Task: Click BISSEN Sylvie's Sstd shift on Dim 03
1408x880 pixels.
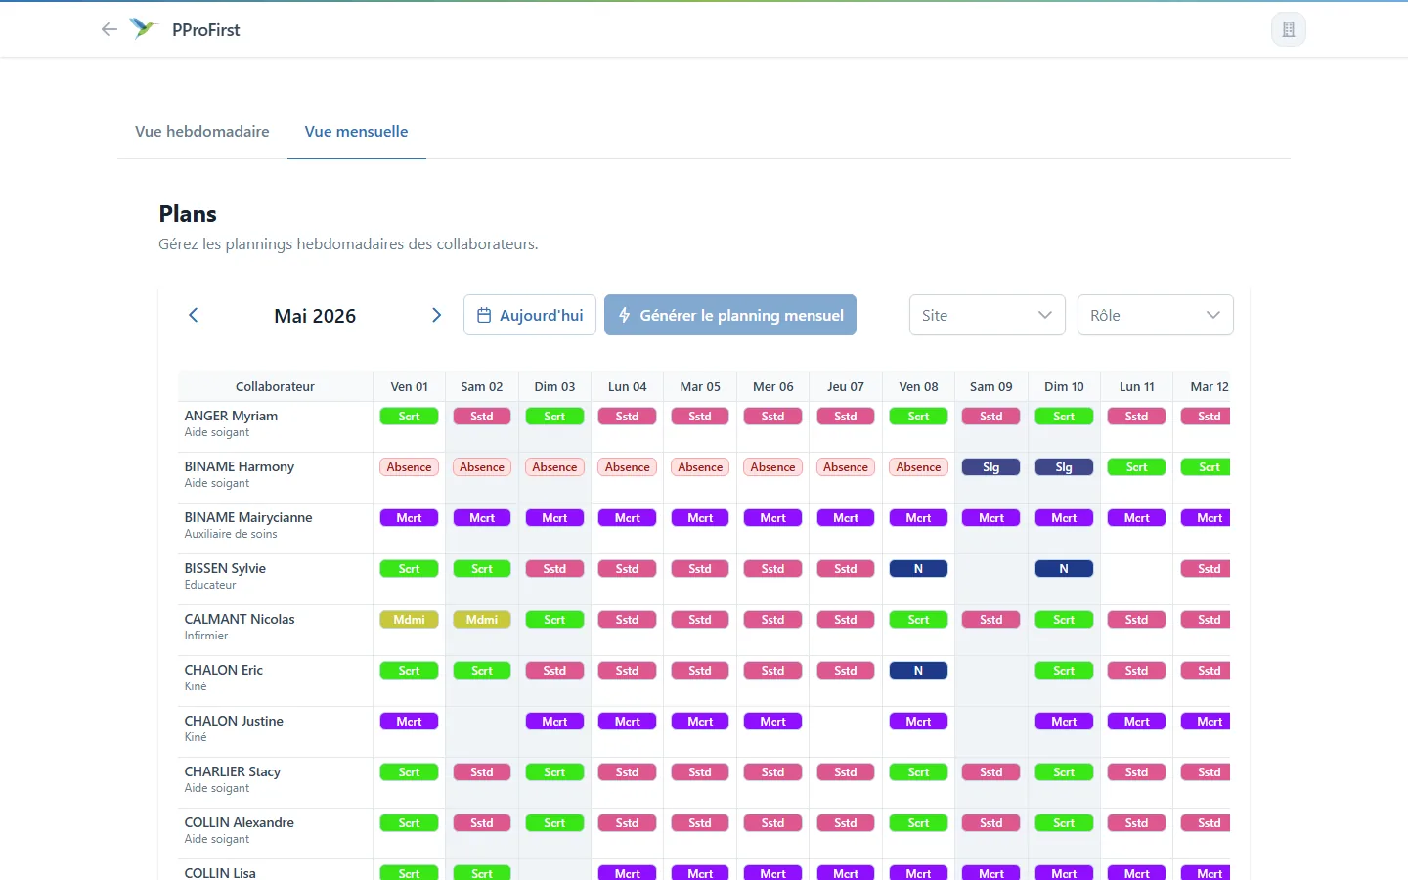Action: click(554, 569)
